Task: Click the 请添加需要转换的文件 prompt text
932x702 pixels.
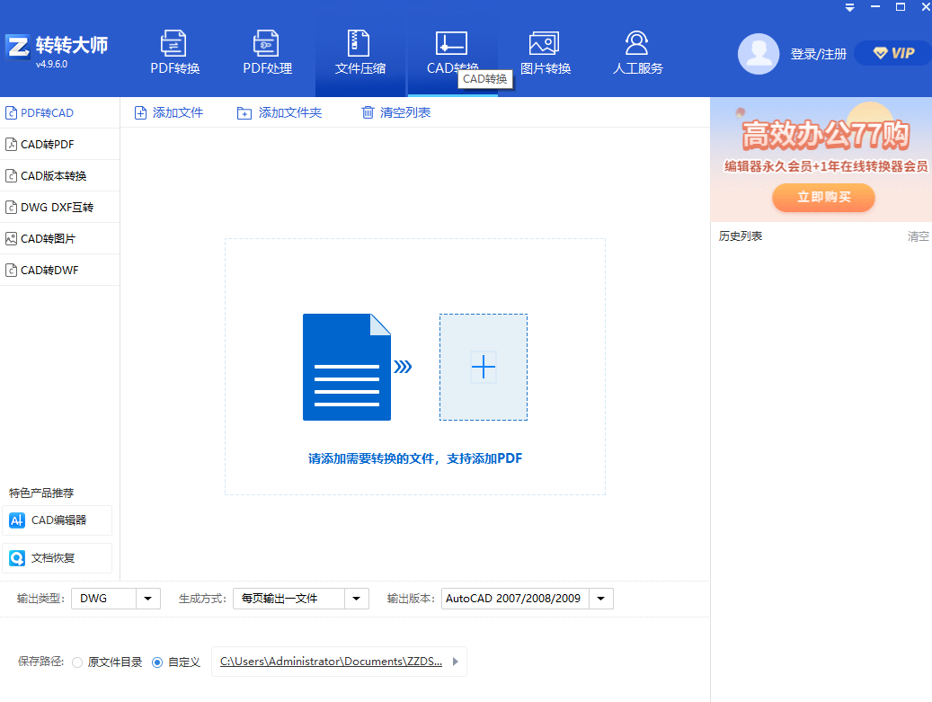Action: click(415, 459)
